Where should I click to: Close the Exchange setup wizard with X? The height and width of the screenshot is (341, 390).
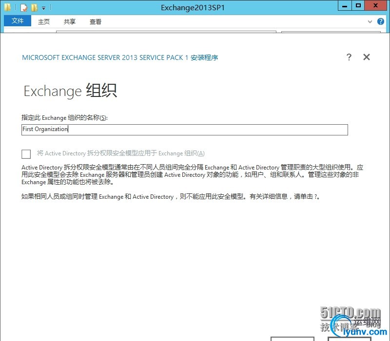click(367, 57)
